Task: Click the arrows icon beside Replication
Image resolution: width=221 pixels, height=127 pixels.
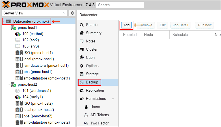Action: coord(82,91)
